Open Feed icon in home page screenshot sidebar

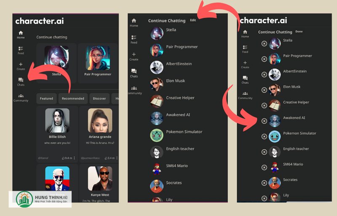pyautogui.click(x=21, y=49)
